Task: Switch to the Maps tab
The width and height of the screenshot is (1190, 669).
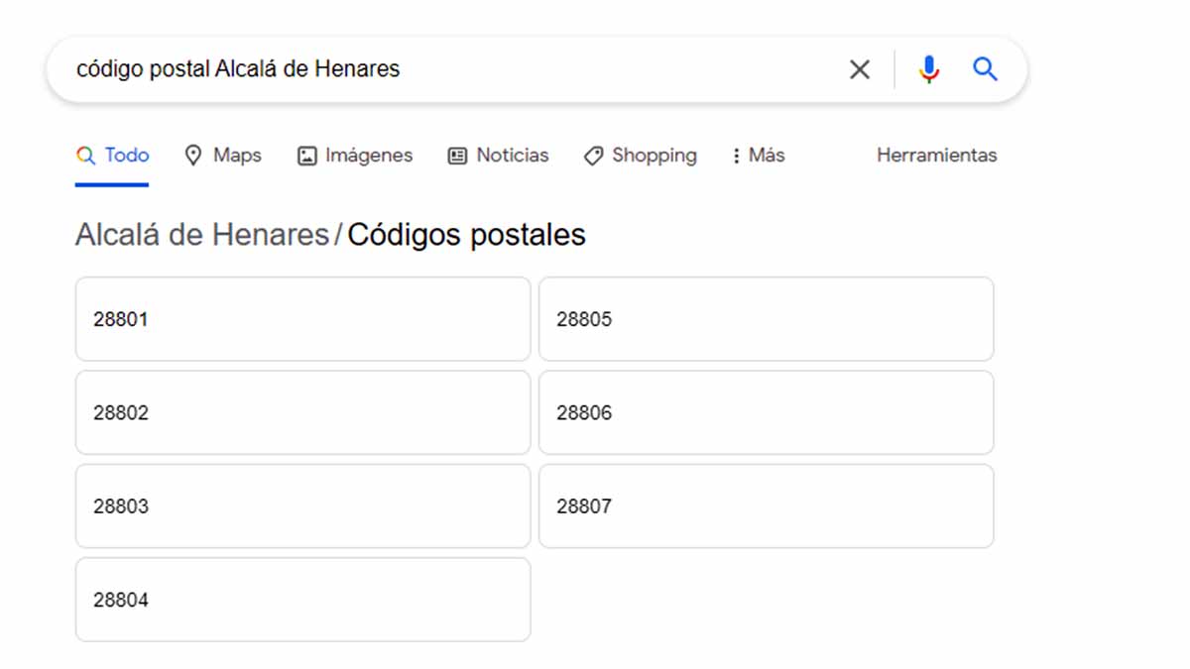Action: click(x=237, y=156)
